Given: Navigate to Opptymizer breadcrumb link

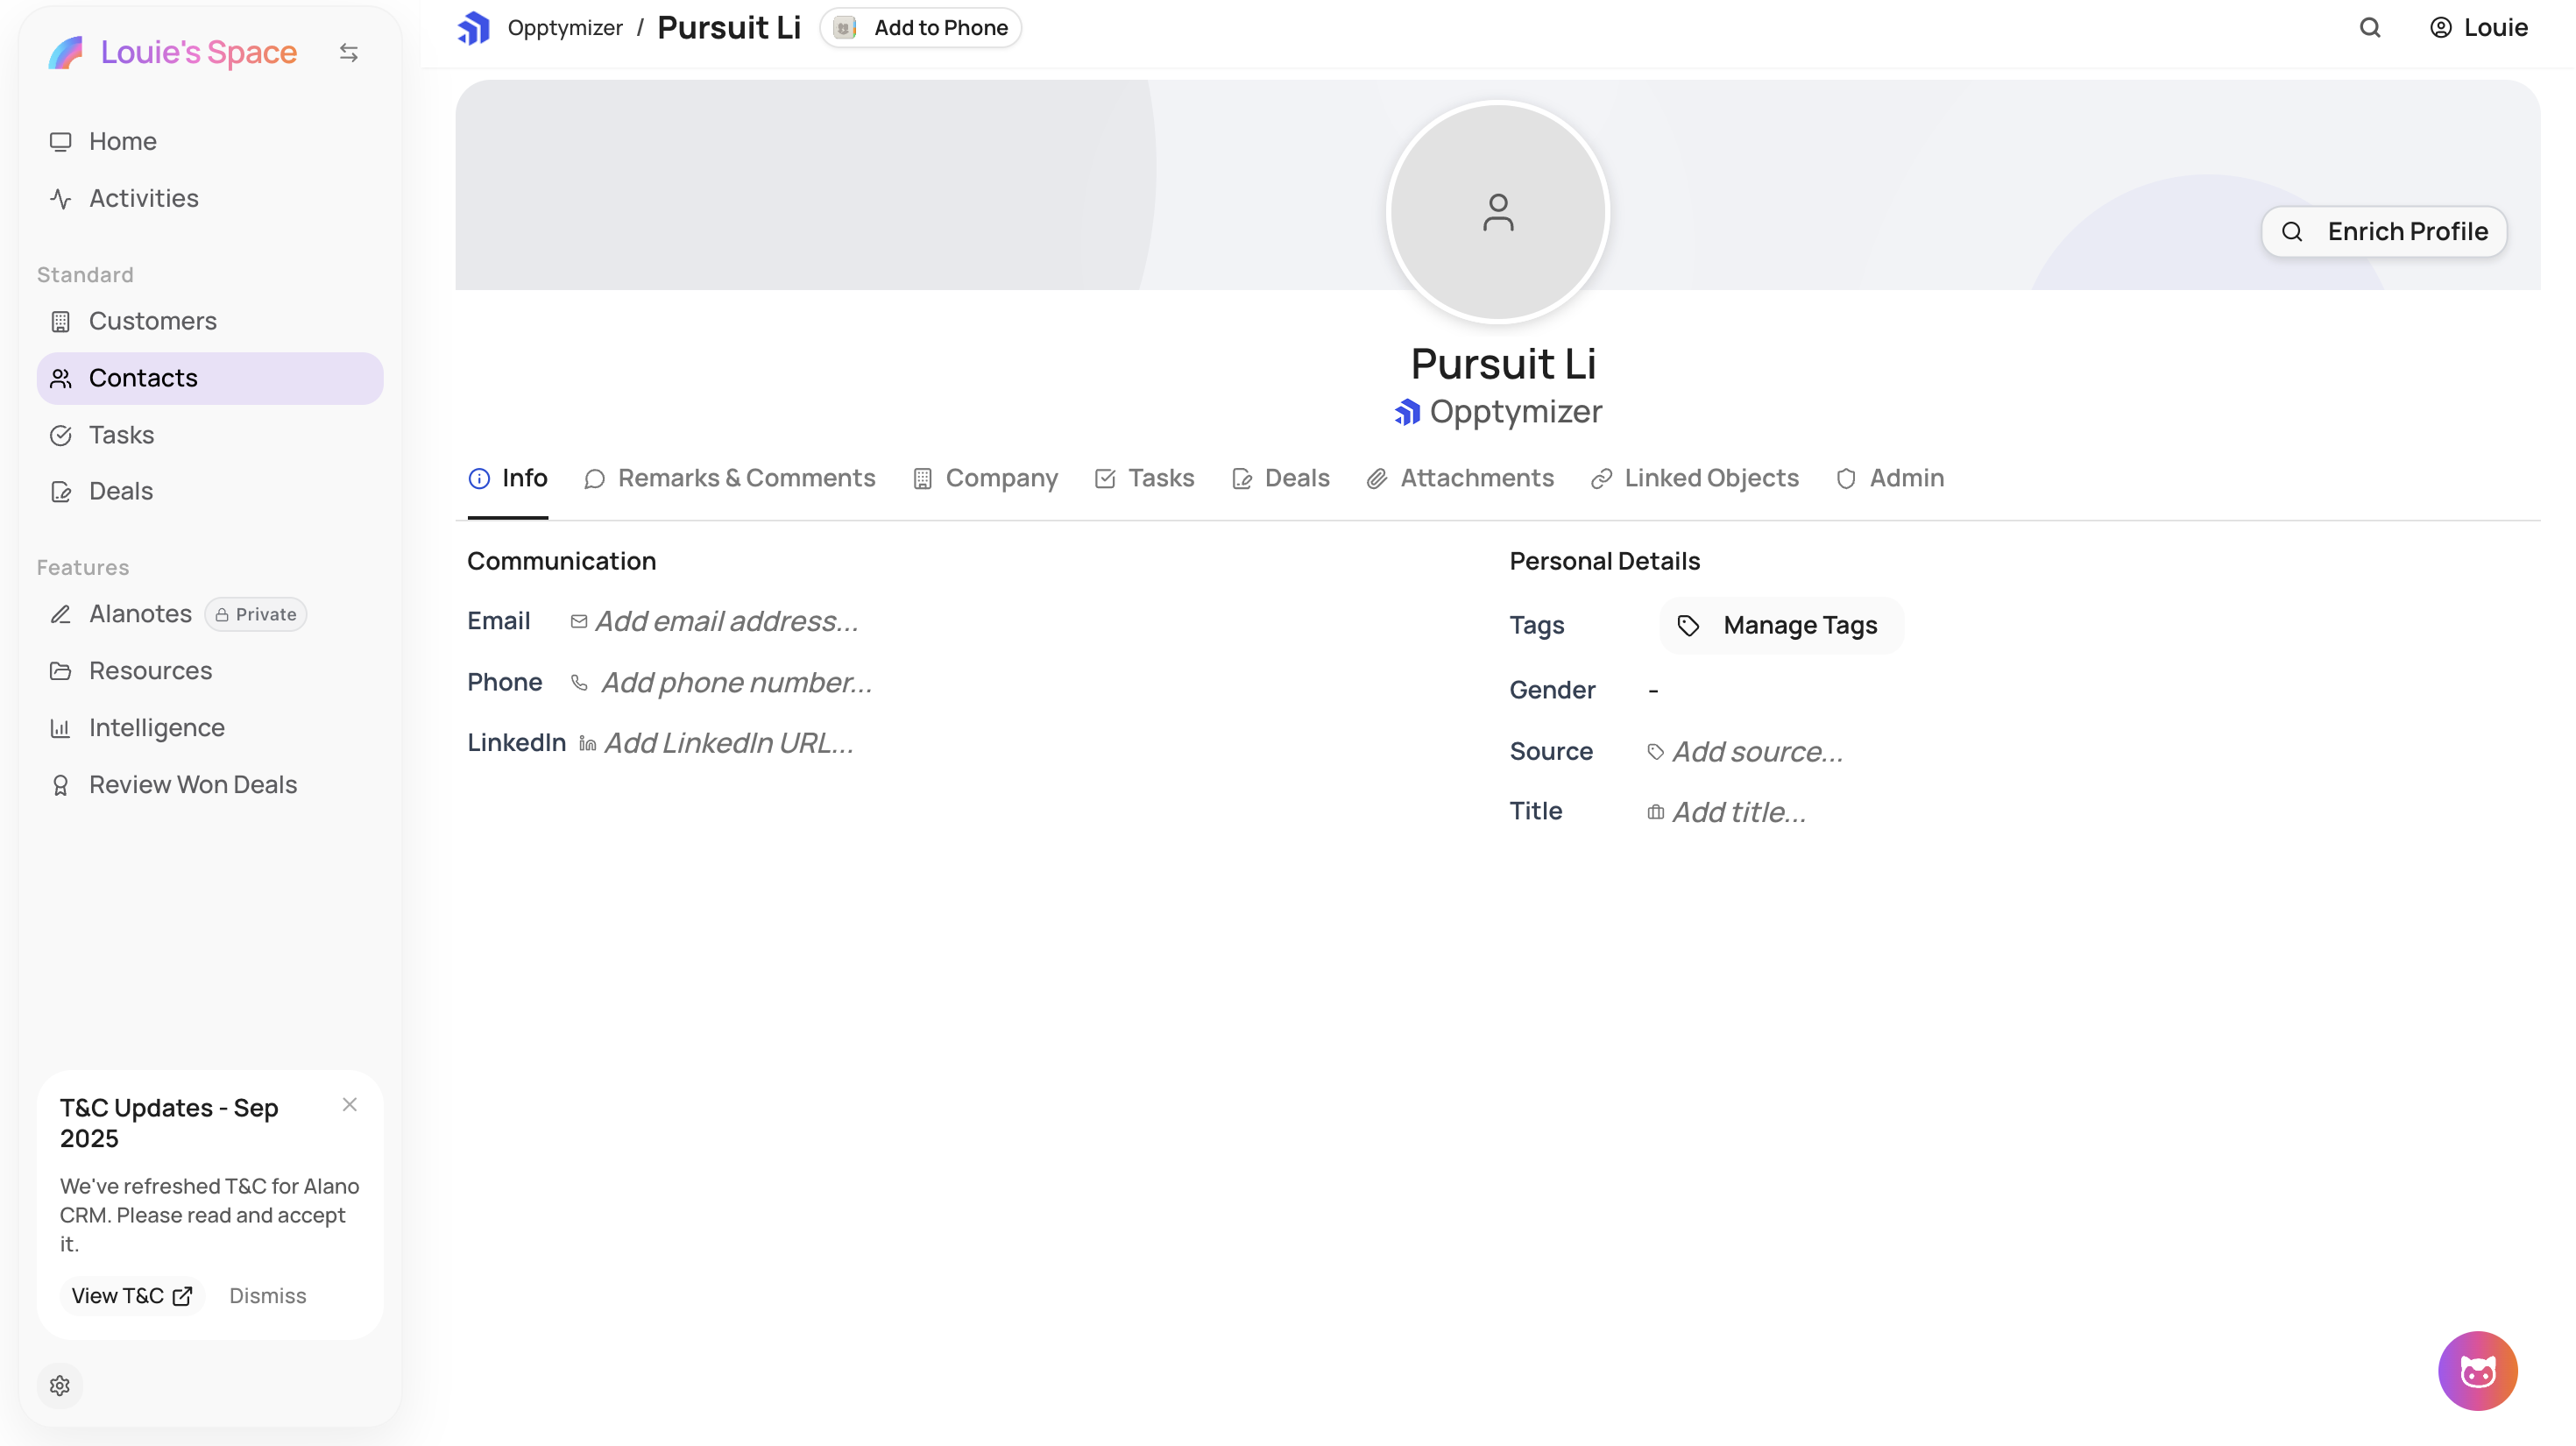Looking at the screenshot, I should point(565,28).
